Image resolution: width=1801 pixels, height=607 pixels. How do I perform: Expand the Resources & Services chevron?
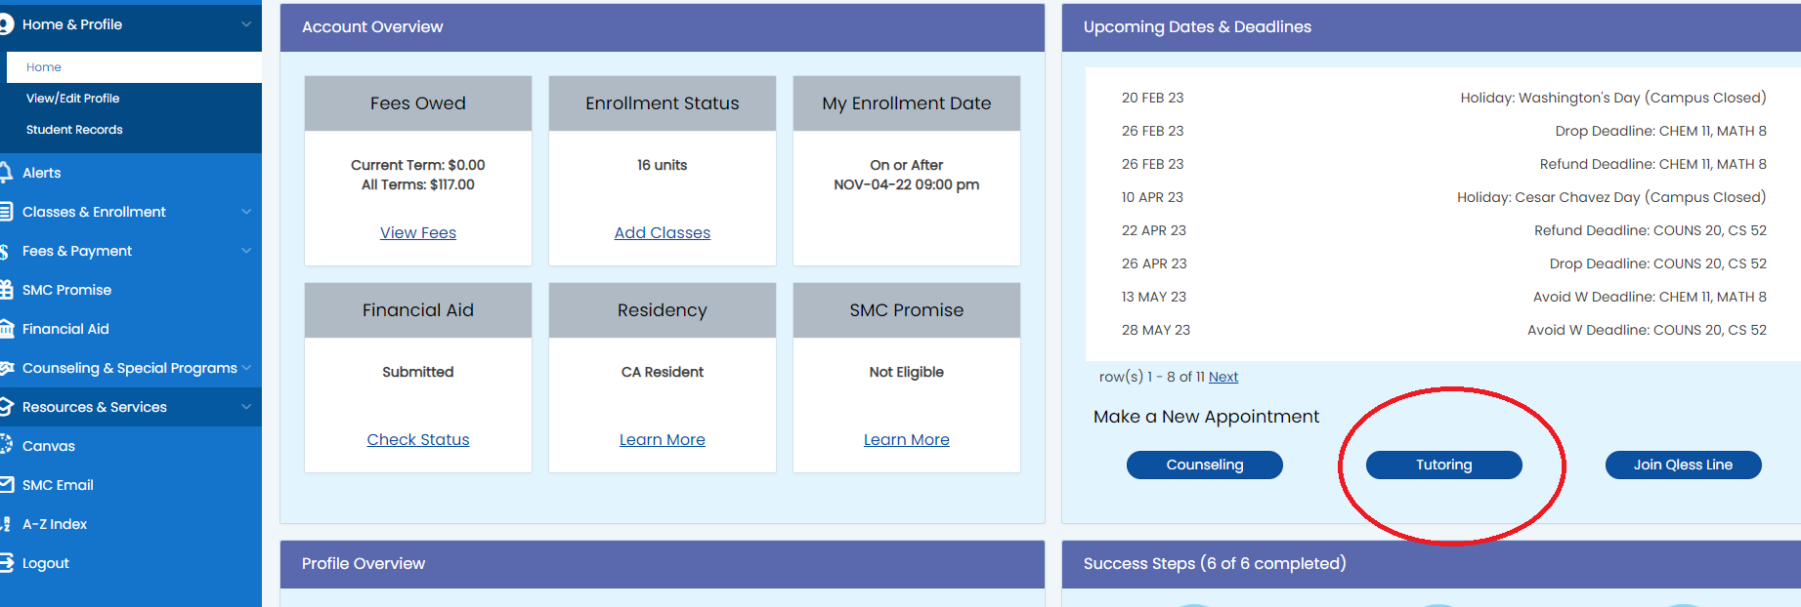pyautogui.click(x=246, y=407)
